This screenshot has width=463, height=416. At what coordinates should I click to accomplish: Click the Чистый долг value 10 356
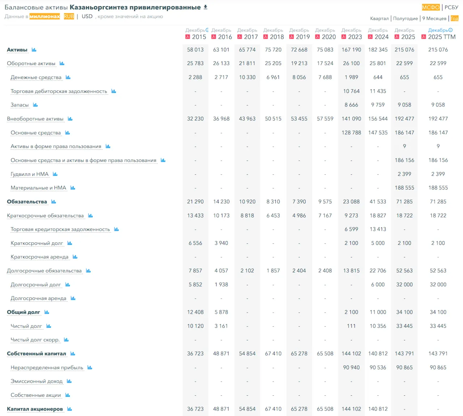(x=378, y=326)
